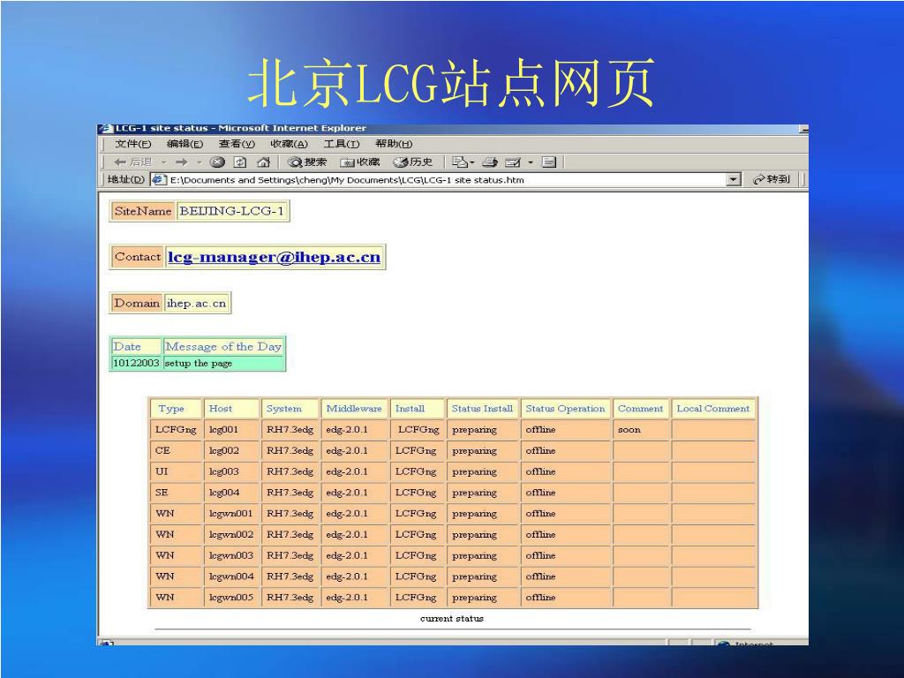Click the BEIJING-LCG-1 site name cell
904x678 pixels.
point(232,211)
